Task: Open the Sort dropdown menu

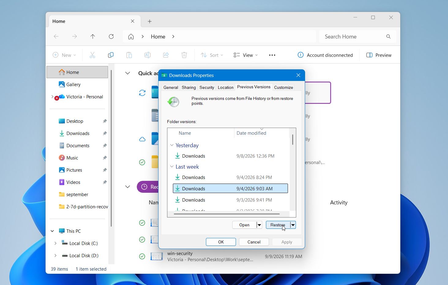Action: tap(212, 55)
